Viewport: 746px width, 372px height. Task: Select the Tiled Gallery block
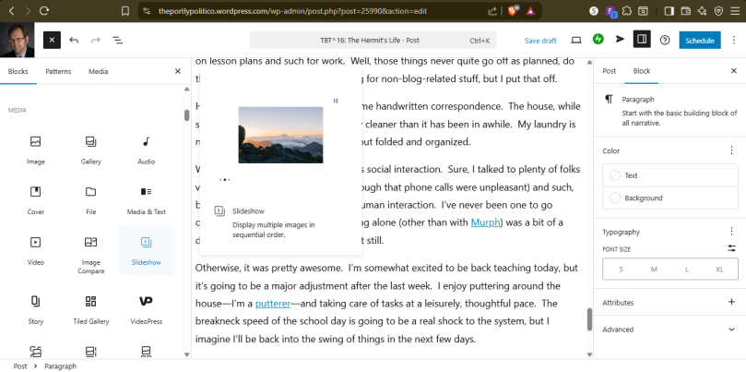(x=90, y=307)
